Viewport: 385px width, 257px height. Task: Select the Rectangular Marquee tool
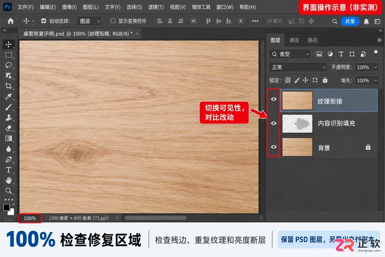(x=8, y=55)
